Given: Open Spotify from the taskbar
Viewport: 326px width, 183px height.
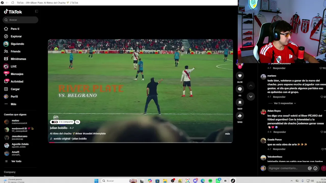Looking at the screenshot, I should [x=210, y=181].
